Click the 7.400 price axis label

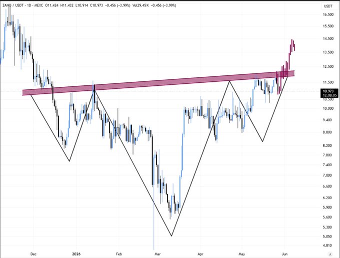click(x=328, y=165)
